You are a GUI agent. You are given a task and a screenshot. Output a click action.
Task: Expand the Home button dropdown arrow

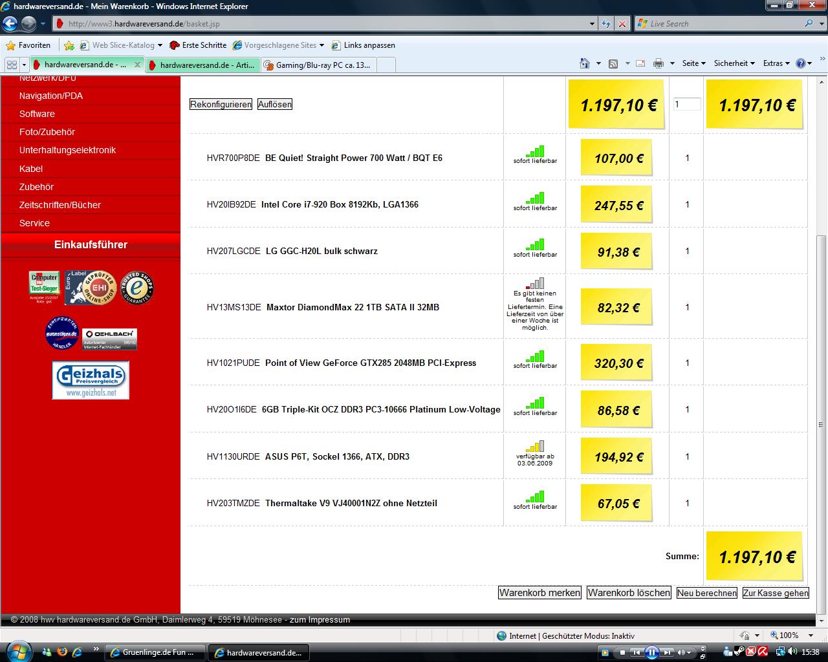pyautogui.click(x=598, y=63)
